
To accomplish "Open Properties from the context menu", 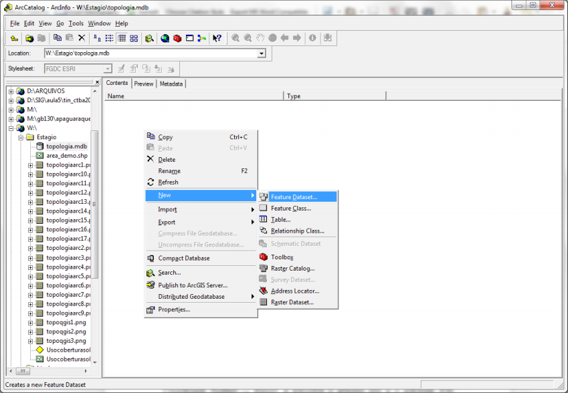I will point(201,309).
